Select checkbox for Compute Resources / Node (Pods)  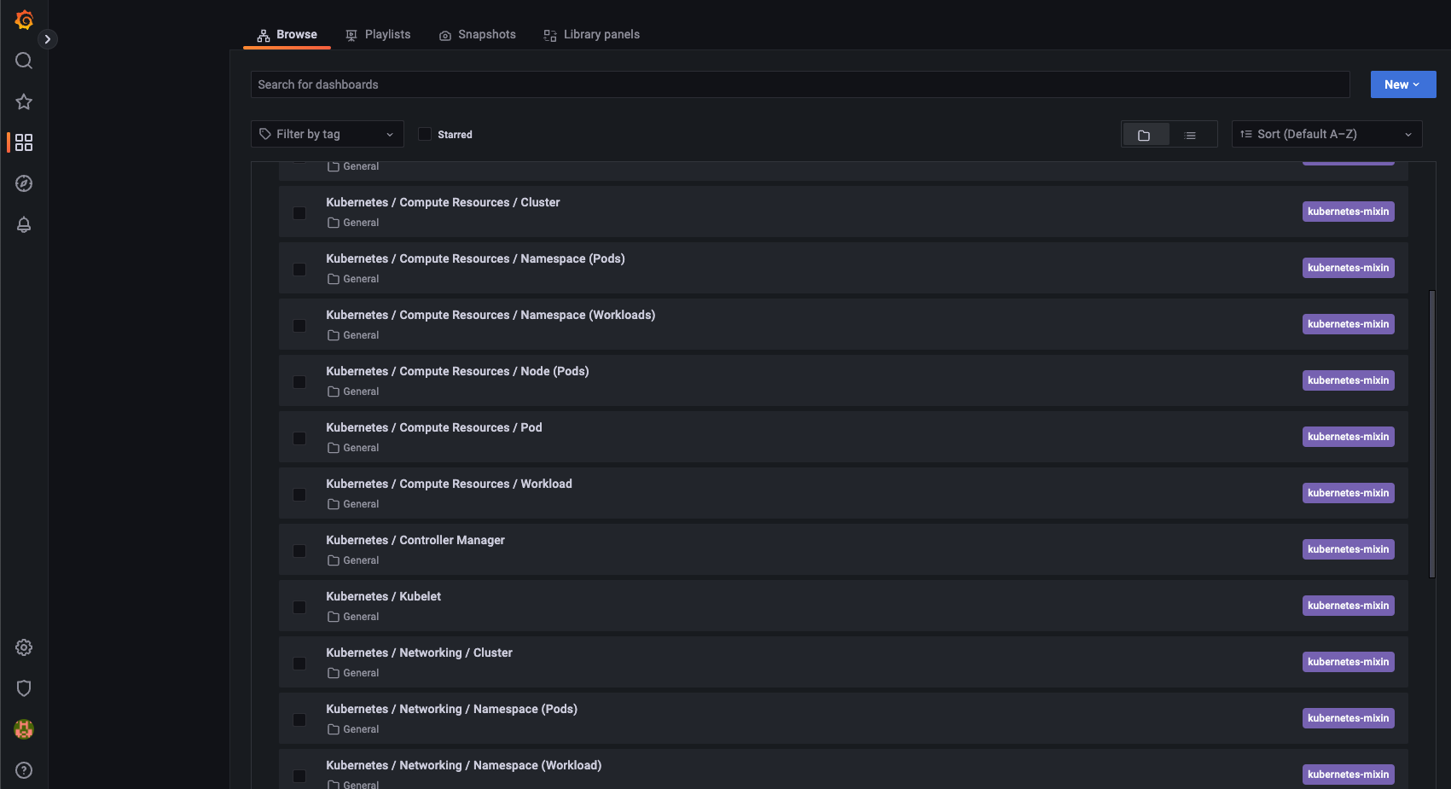click(x=299, y=382)
